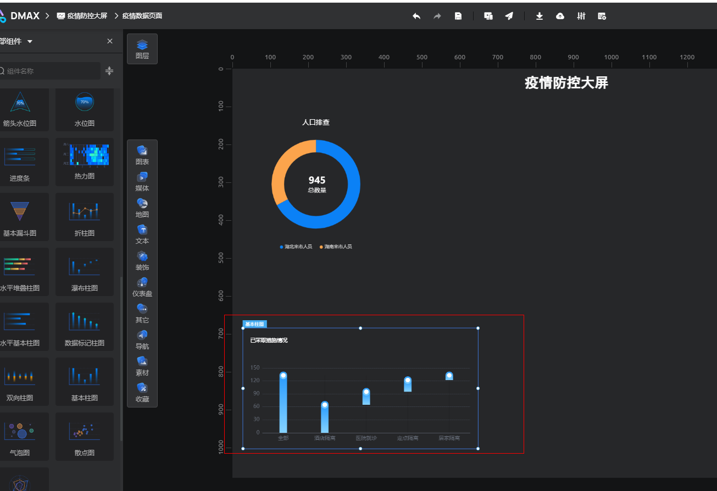The width and height of the screenshot is (717, 491).
Task: Select the 收藏 category
Action: coord(142,393)
